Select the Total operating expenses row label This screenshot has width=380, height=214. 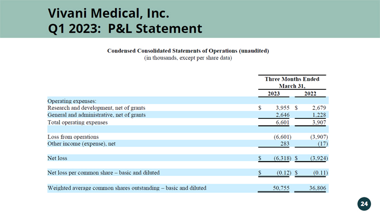click(x=78, y=122)
